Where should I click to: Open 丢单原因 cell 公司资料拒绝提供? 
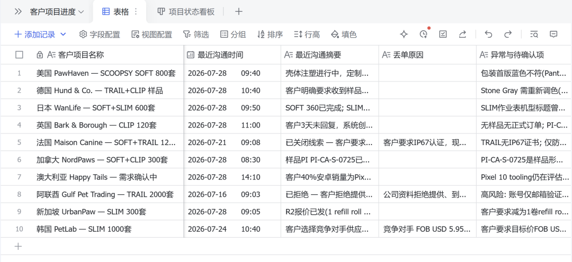point(427,194)
